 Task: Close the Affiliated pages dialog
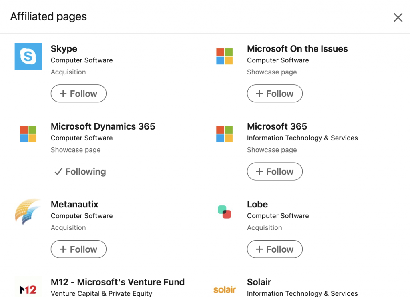pos(398,18)
